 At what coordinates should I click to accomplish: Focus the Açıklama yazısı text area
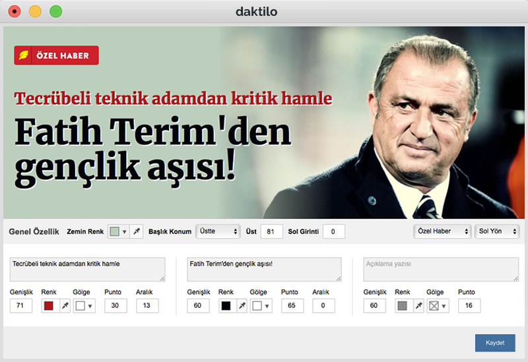tap(441, 269)
